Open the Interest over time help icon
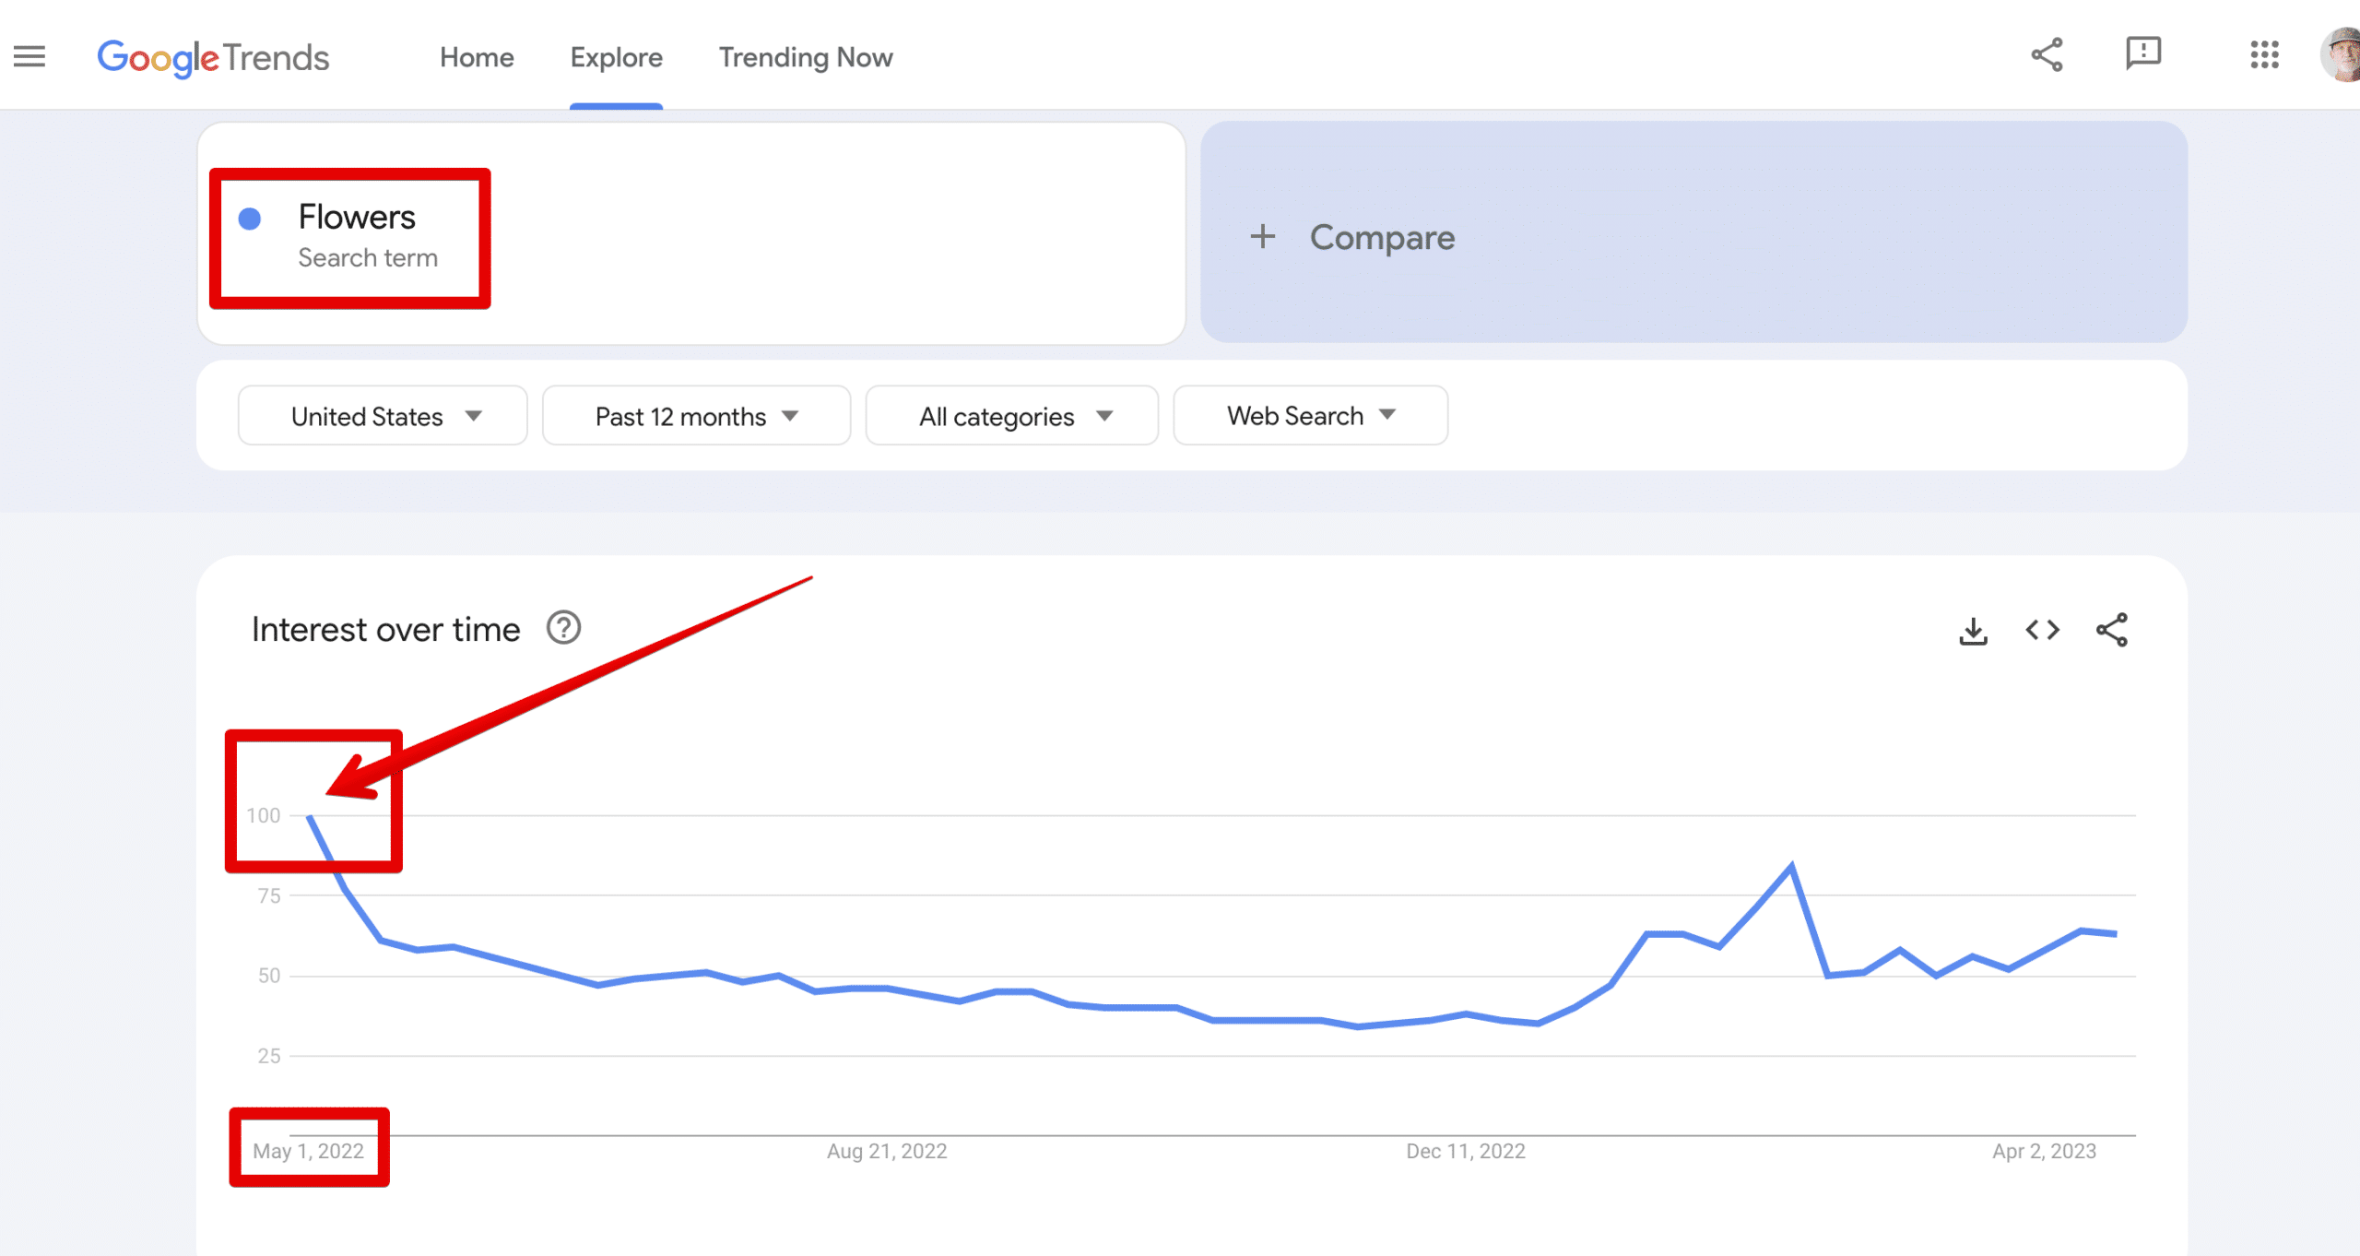 click(563, 629)
